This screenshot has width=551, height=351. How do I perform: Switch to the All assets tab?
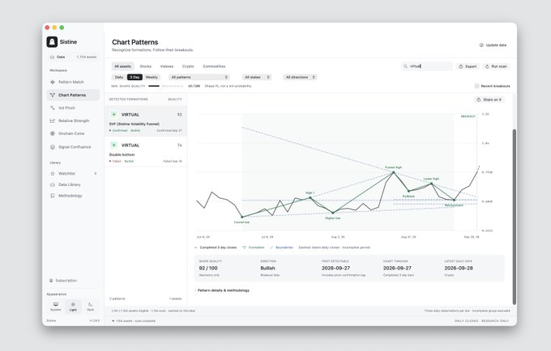coord(122,66)
